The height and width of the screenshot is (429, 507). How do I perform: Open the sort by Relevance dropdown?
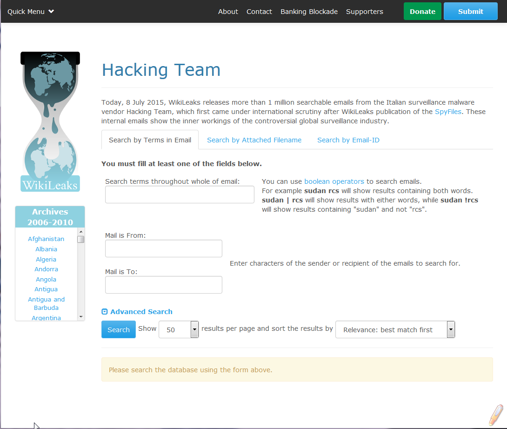coord(395,329)
